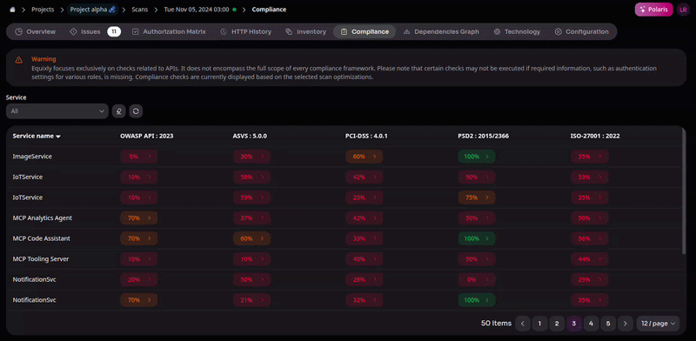This screenshot has width=696, height=341.
Task: Open Project alpha breadcrumb chip
Action: [x=93, y=10]
